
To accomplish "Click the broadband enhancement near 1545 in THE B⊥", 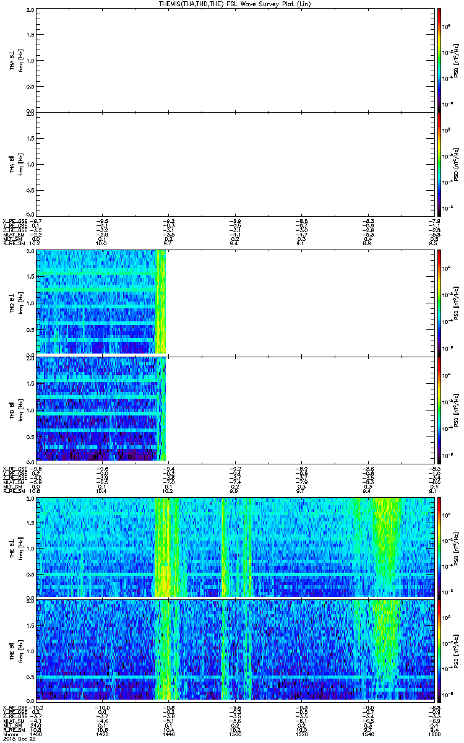I will (x=386, y=547).
